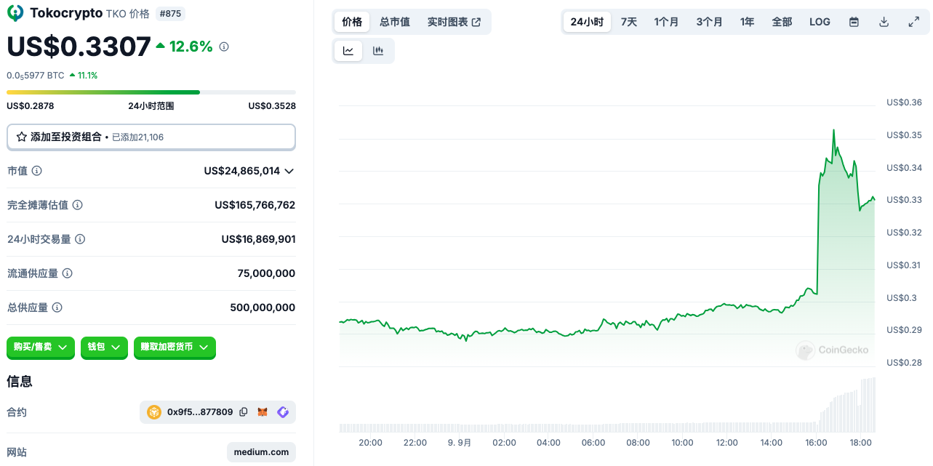Image resolution: width=933 pixels, height=466 pixels.
Task: Switch to line chart view
Action: pyautogui.click(x=348, y=51)
